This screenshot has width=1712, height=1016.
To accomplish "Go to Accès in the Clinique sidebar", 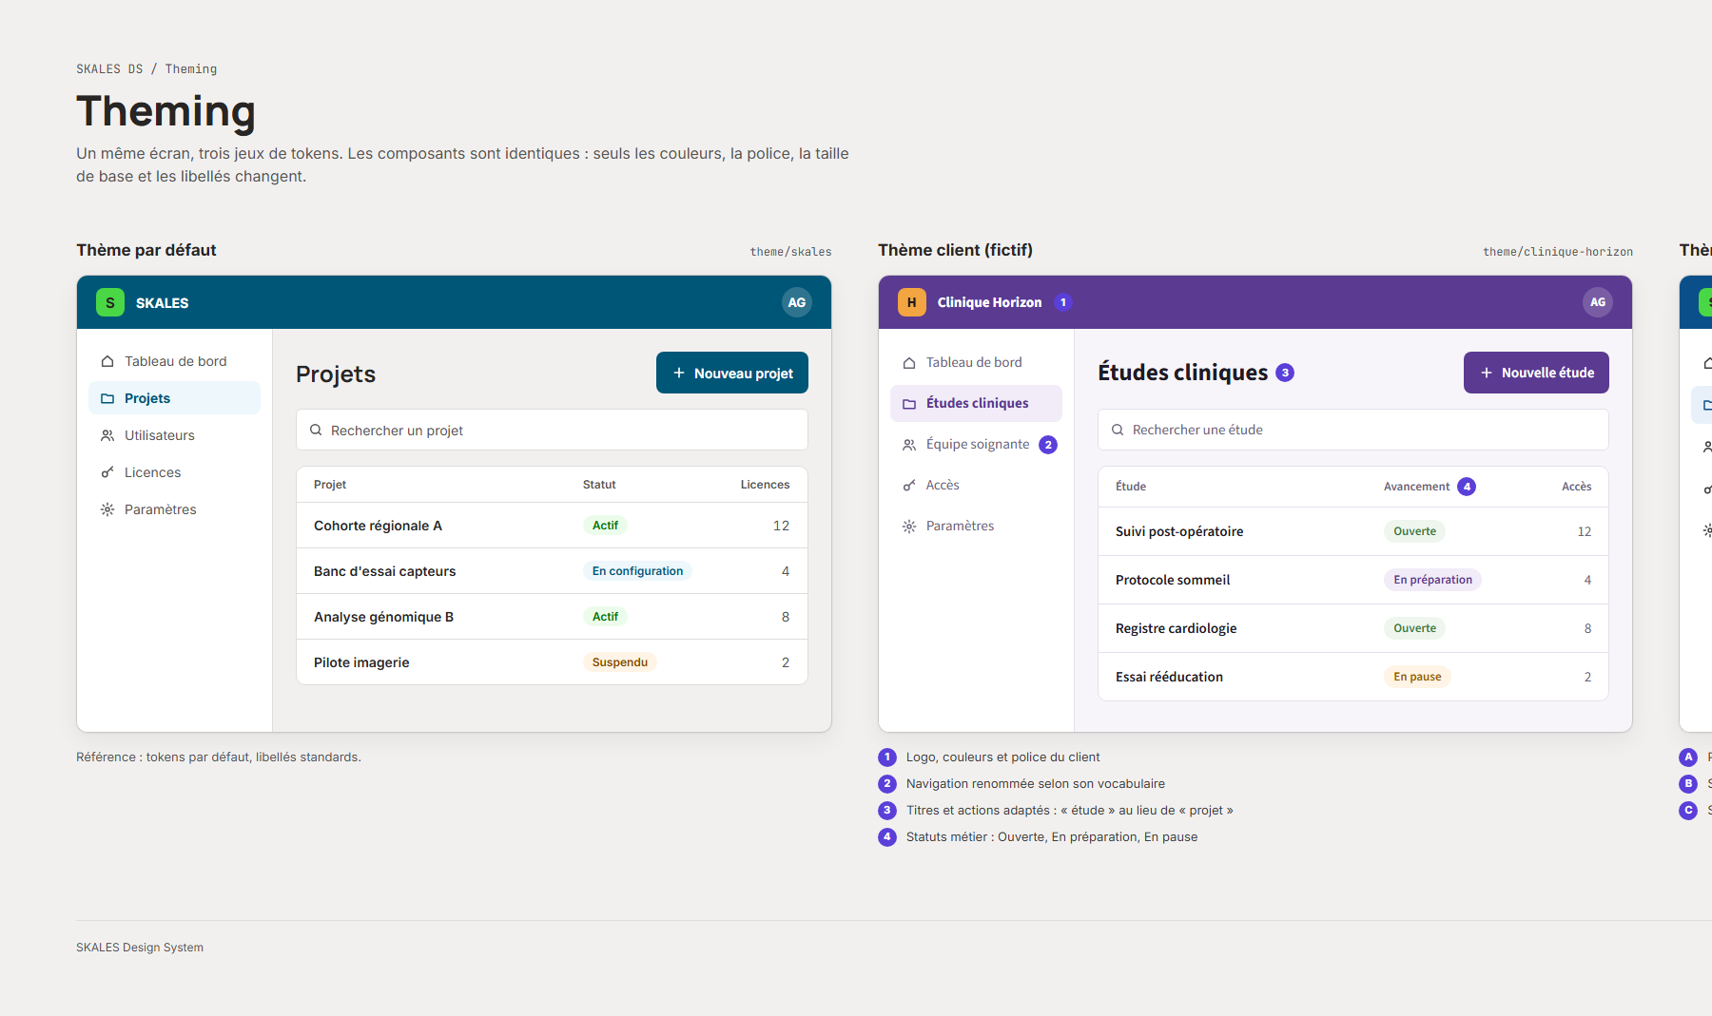I will tap(976, 485).
